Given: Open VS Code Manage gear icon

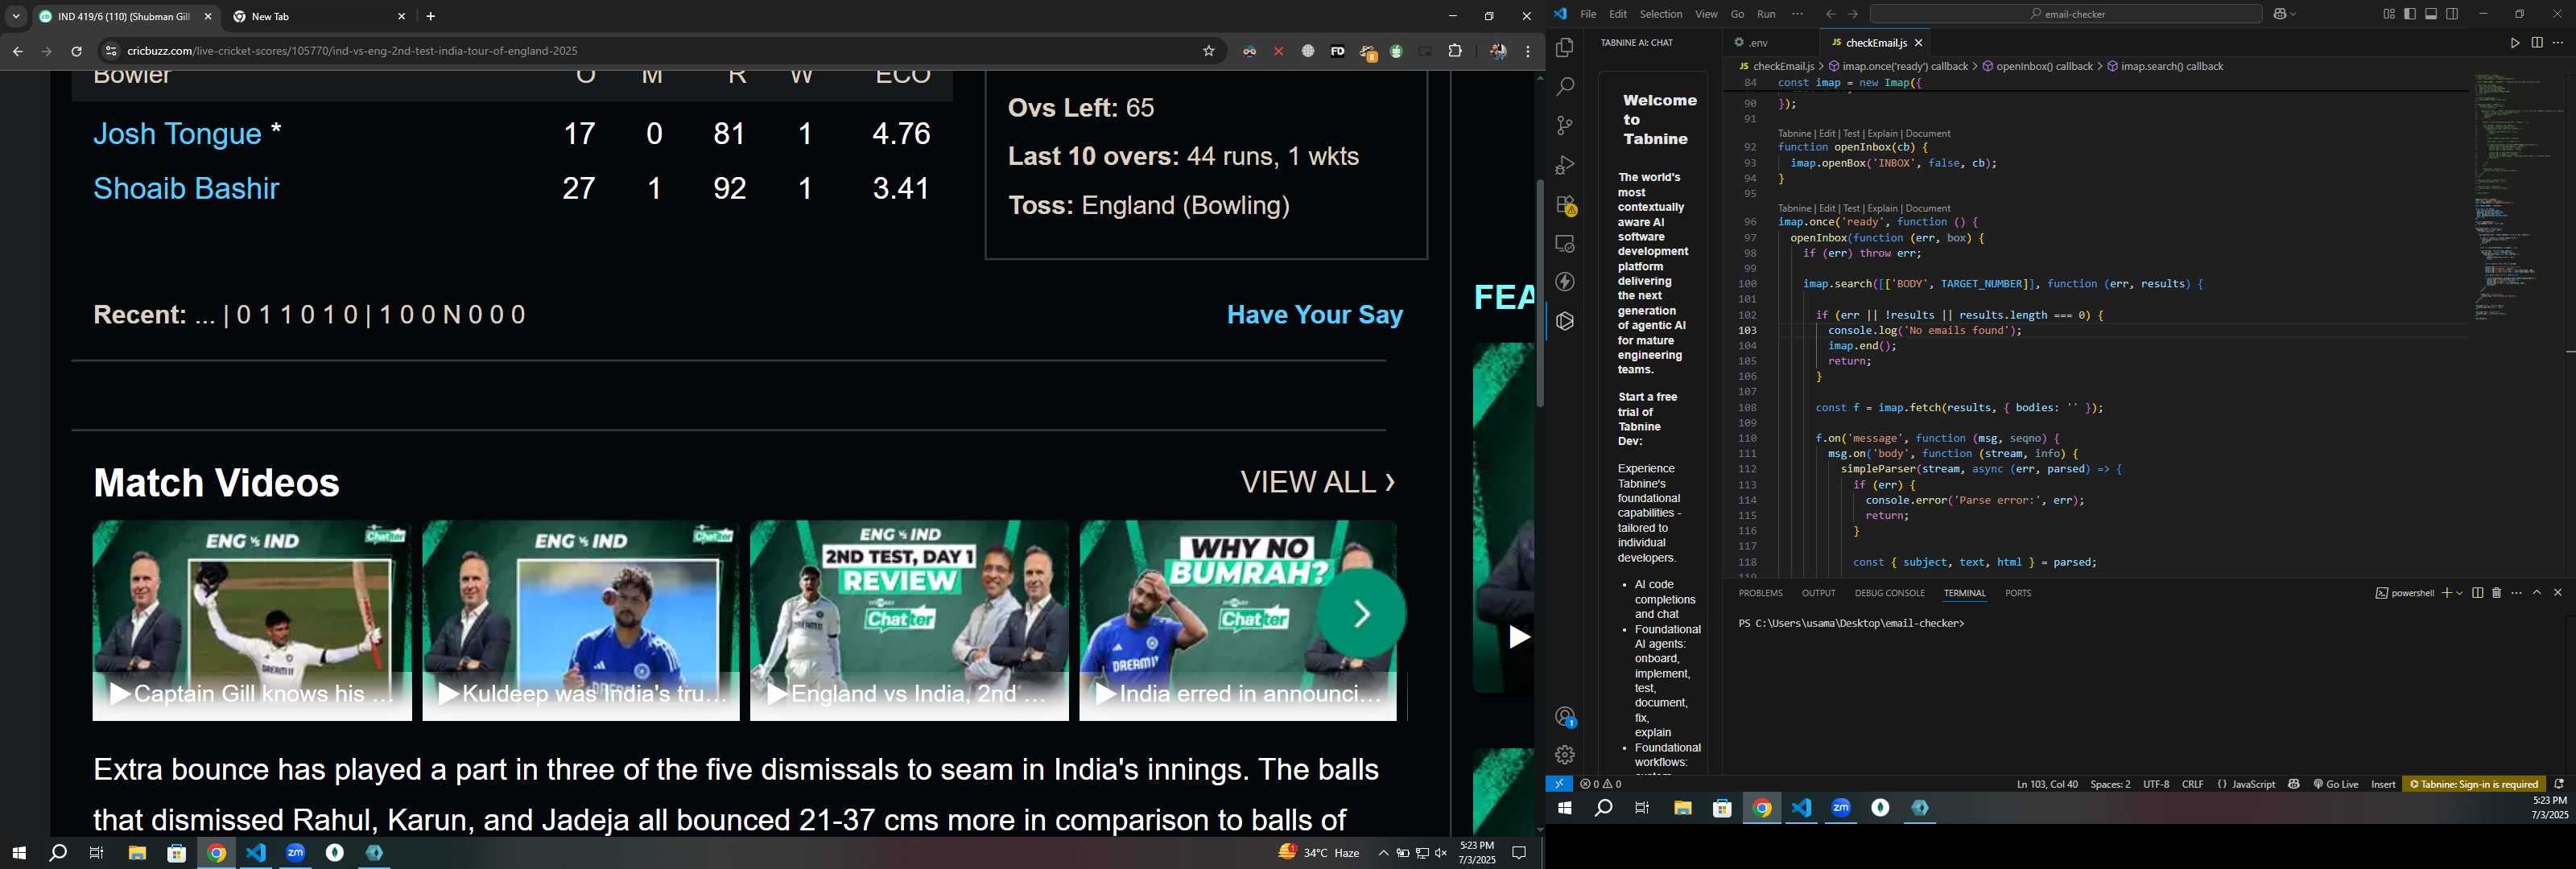Looking at the screenshot, I should (x=1565, y=755).
